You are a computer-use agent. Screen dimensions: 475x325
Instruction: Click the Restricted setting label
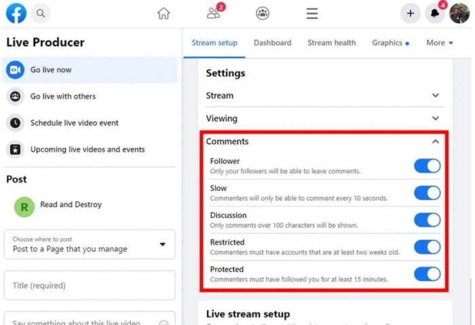(x=227, y=242)
